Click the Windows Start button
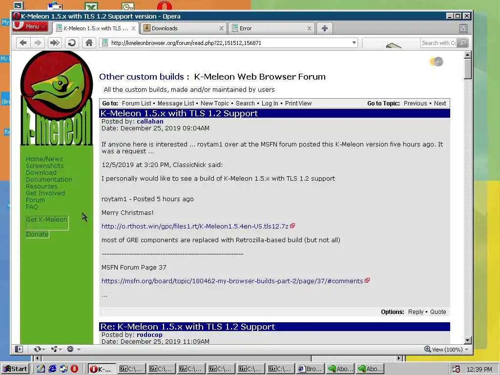Viewport: 500px width, 375px height. [15, 369]
